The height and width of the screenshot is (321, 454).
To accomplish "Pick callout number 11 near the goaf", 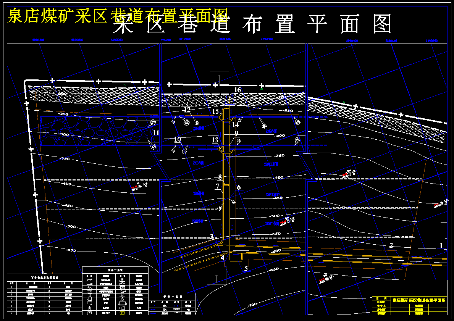I will 156,132.
